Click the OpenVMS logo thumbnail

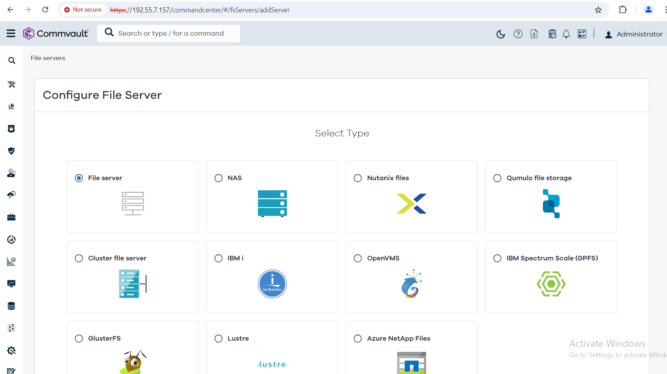click(x=411, y=284)
